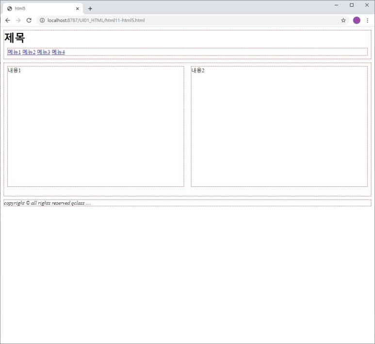Click the browser back arrow
375x344 pixels.
tap(8, 20)
